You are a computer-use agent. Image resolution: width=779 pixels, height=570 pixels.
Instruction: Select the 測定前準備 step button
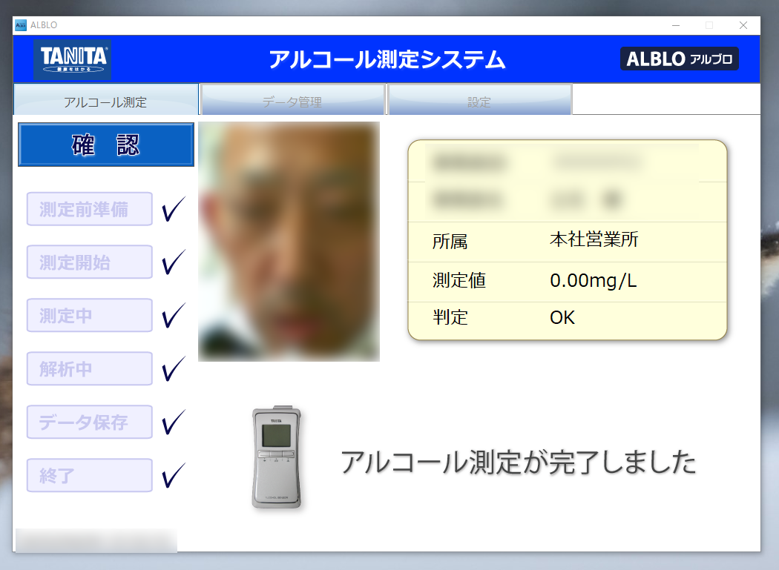89,209
